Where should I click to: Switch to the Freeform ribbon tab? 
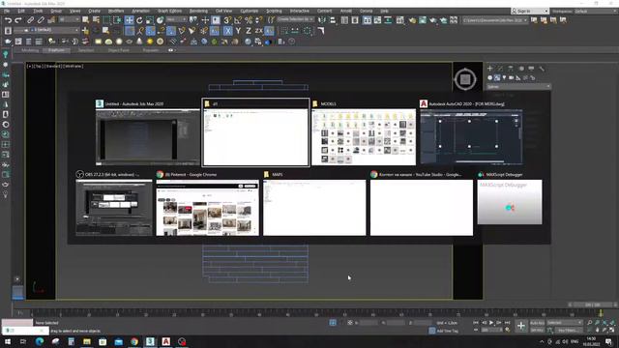point(56,50)
